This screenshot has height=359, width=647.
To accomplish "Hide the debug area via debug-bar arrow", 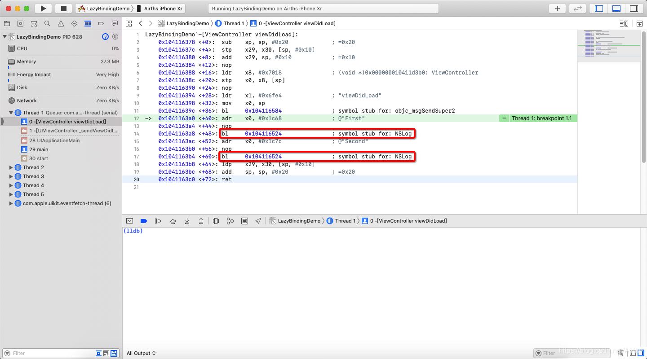I will (129, 221).
